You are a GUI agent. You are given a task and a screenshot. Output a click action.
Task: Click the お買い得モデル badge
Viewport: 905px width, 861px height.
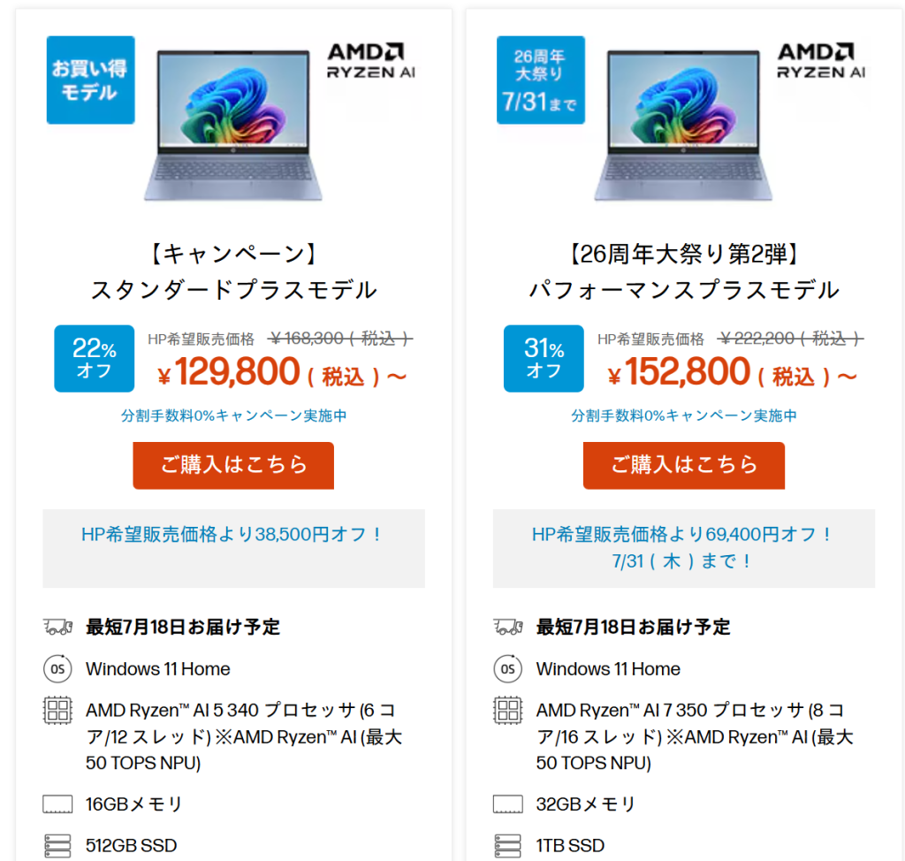pos(90,80)
